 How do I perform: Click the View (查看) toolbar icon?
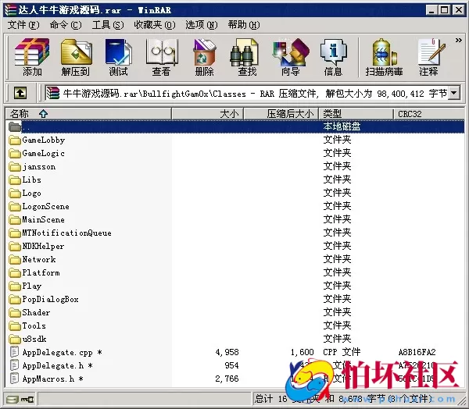click(x=161, y=57)
